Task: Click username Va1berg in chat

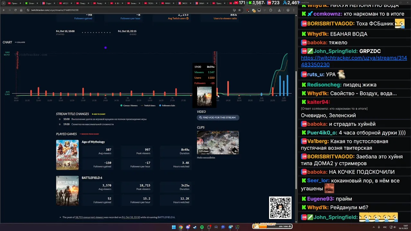Action: coord(318,141)
